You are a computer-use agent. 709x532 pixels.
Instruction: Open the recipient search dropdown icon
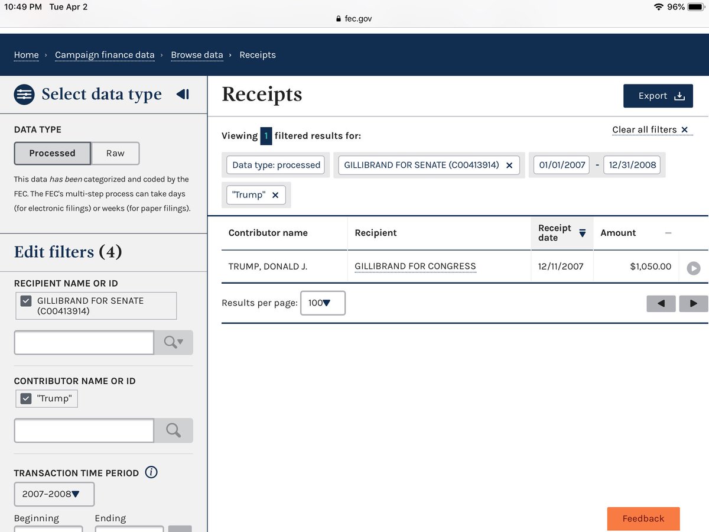point(174,342)
